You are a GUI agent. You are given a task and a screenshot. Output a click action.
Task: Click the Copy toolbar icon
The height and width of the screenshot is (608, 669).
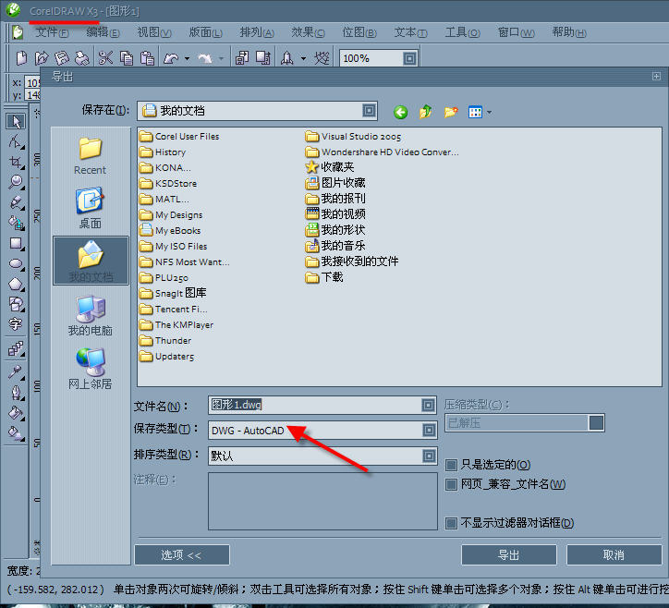click(x=127, y=58)
